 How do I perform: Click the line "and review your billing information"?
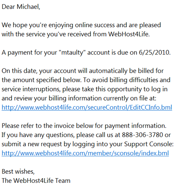click(79, 98)
